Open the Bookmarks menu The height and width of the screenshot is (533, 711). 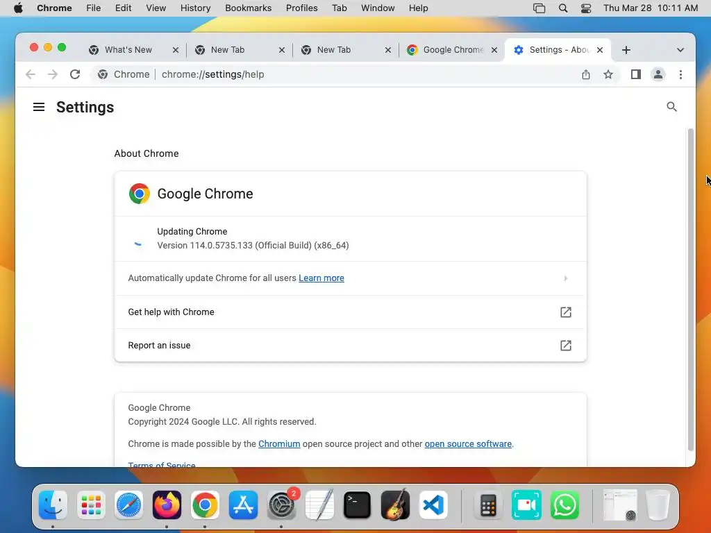[248, 8]
